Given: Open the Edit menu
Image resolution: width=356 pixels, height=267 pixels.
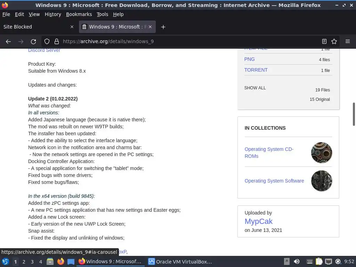Looking at the screenshot, I should click(19, 14).
